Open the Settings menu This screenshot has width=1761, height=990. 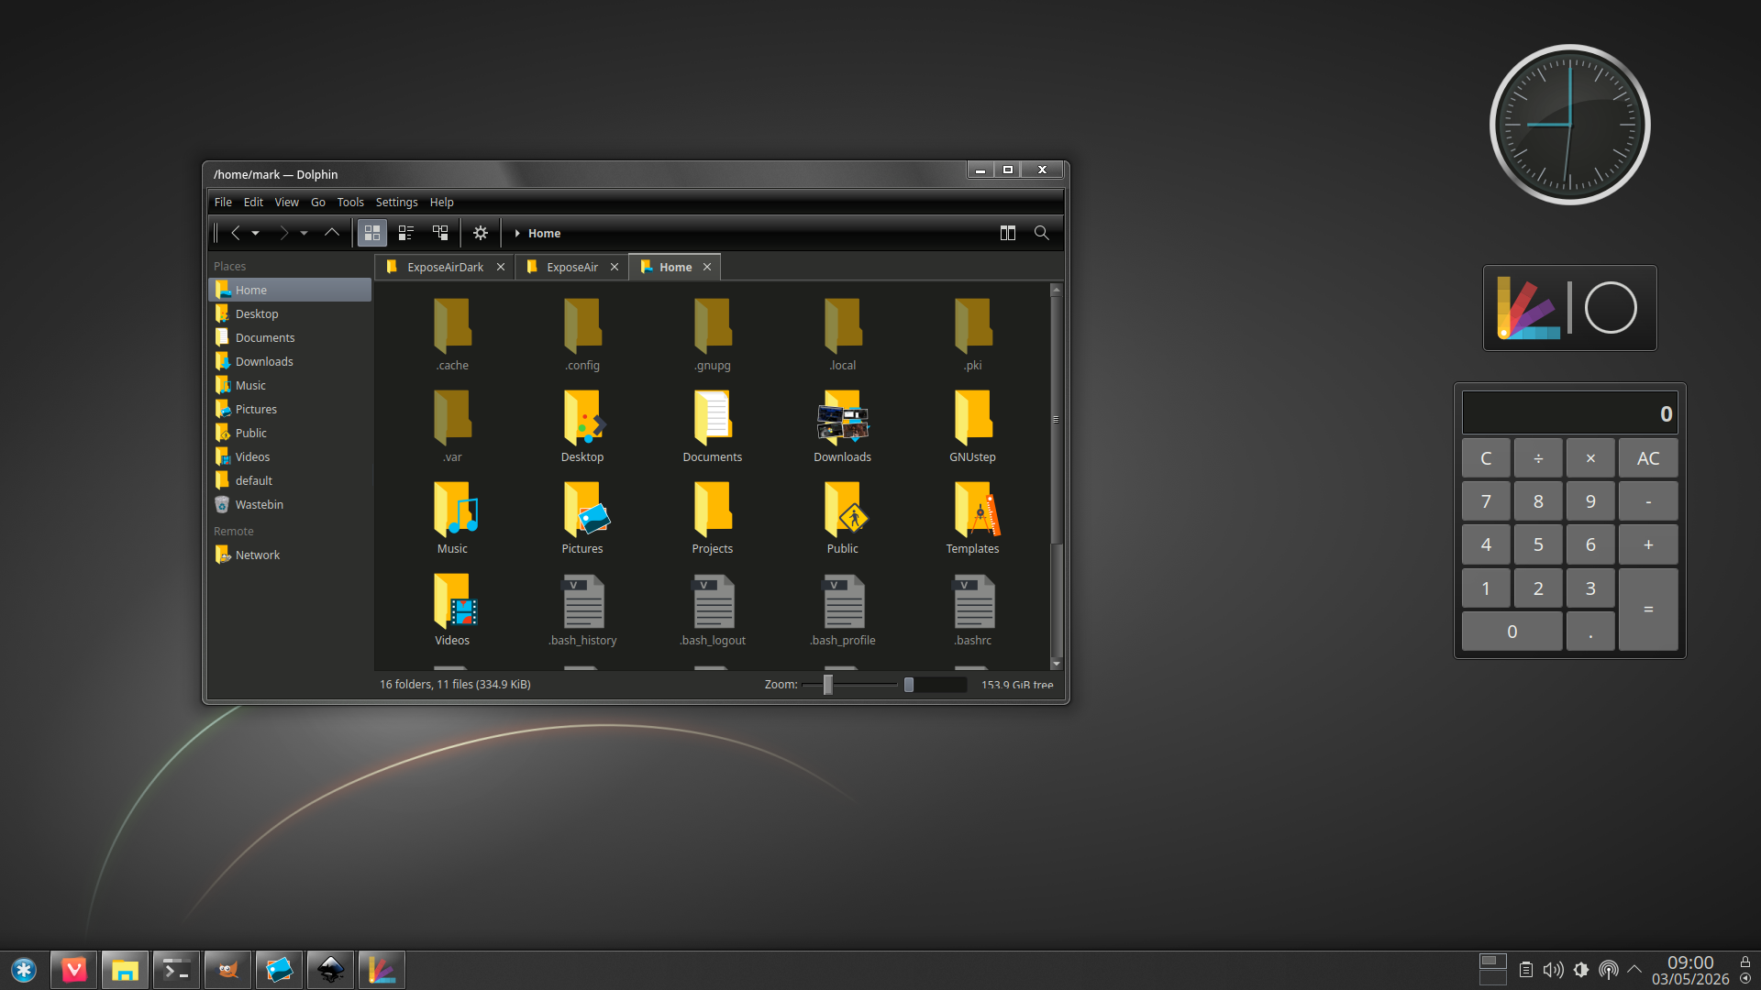tap(396, 202)
